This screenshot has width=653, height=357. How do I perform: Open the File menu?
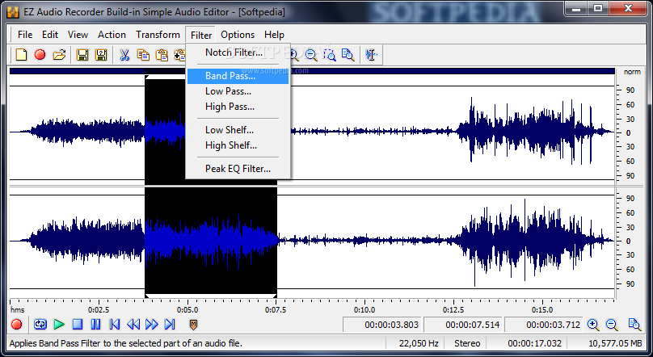tap(25, 35)
